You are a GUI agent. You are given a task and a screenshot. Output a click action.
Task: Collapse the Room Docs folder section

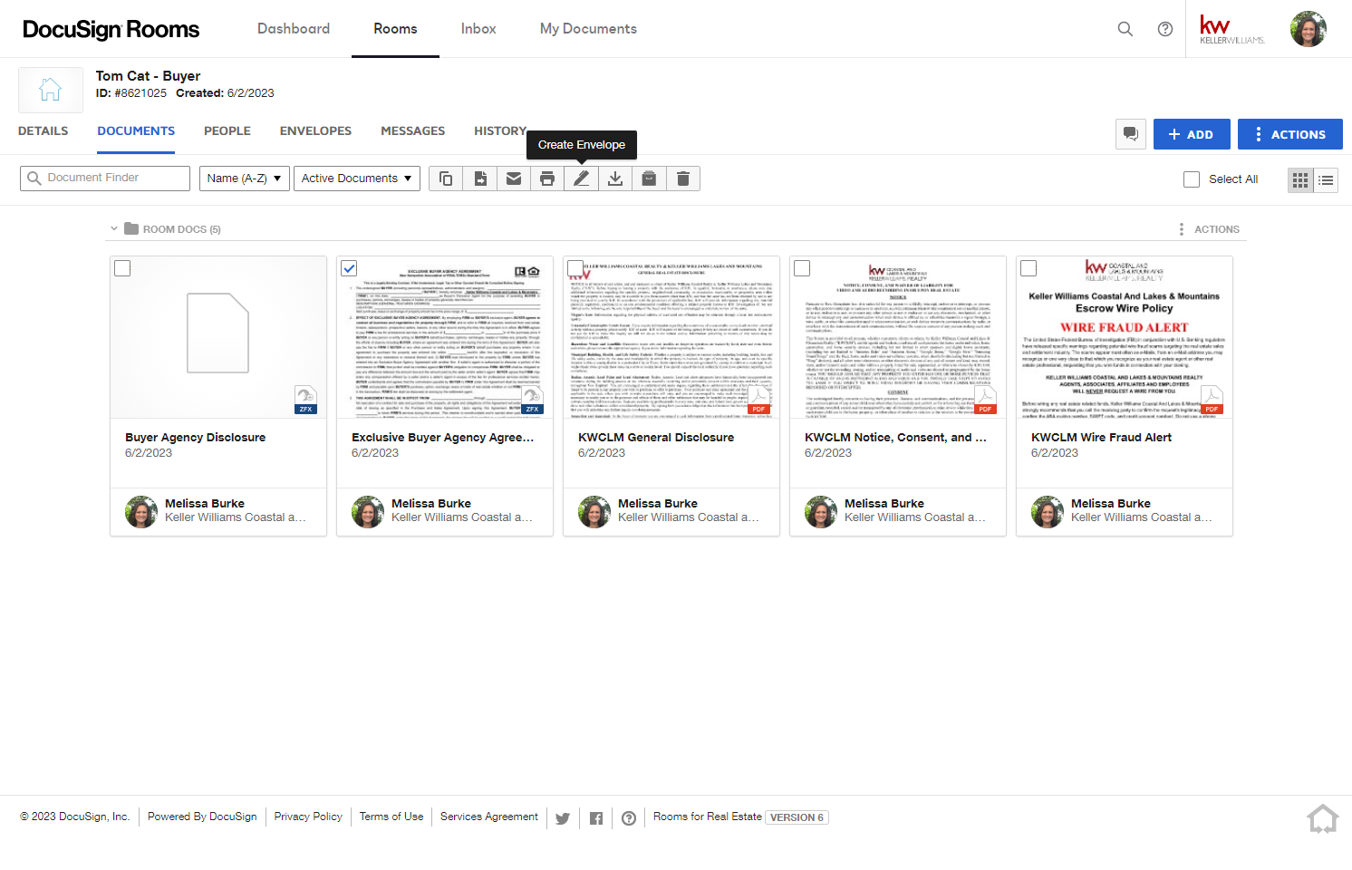[x=114, y=229]
